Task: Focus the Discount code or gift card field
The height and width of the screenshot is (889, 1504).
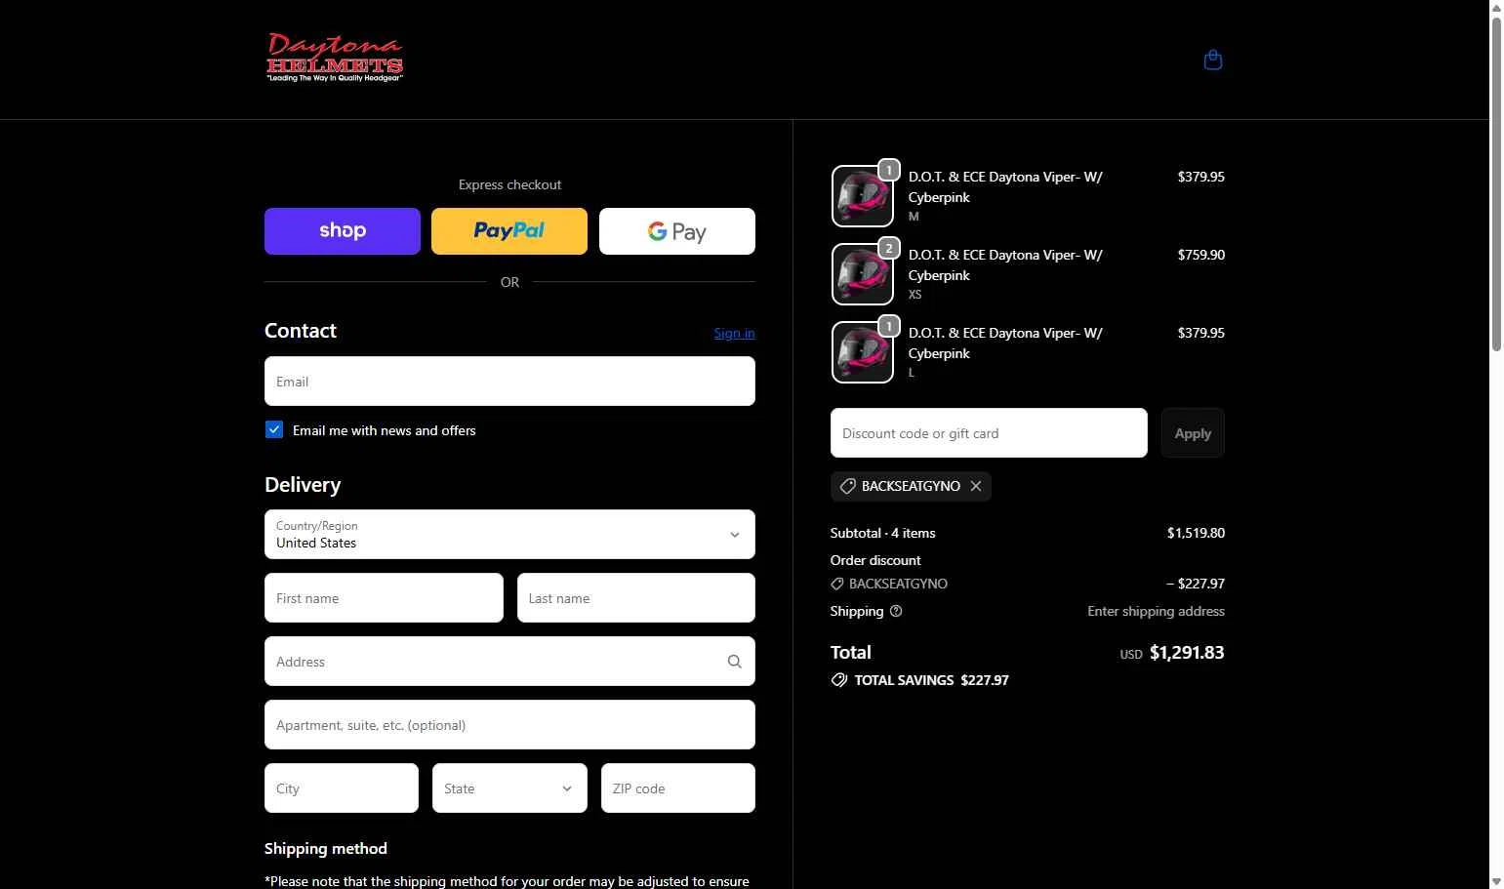Action: click(989, 432)
